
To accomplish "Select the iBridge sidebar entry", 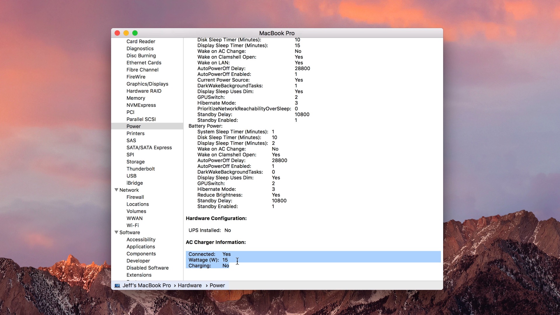I will coord(134,183).
